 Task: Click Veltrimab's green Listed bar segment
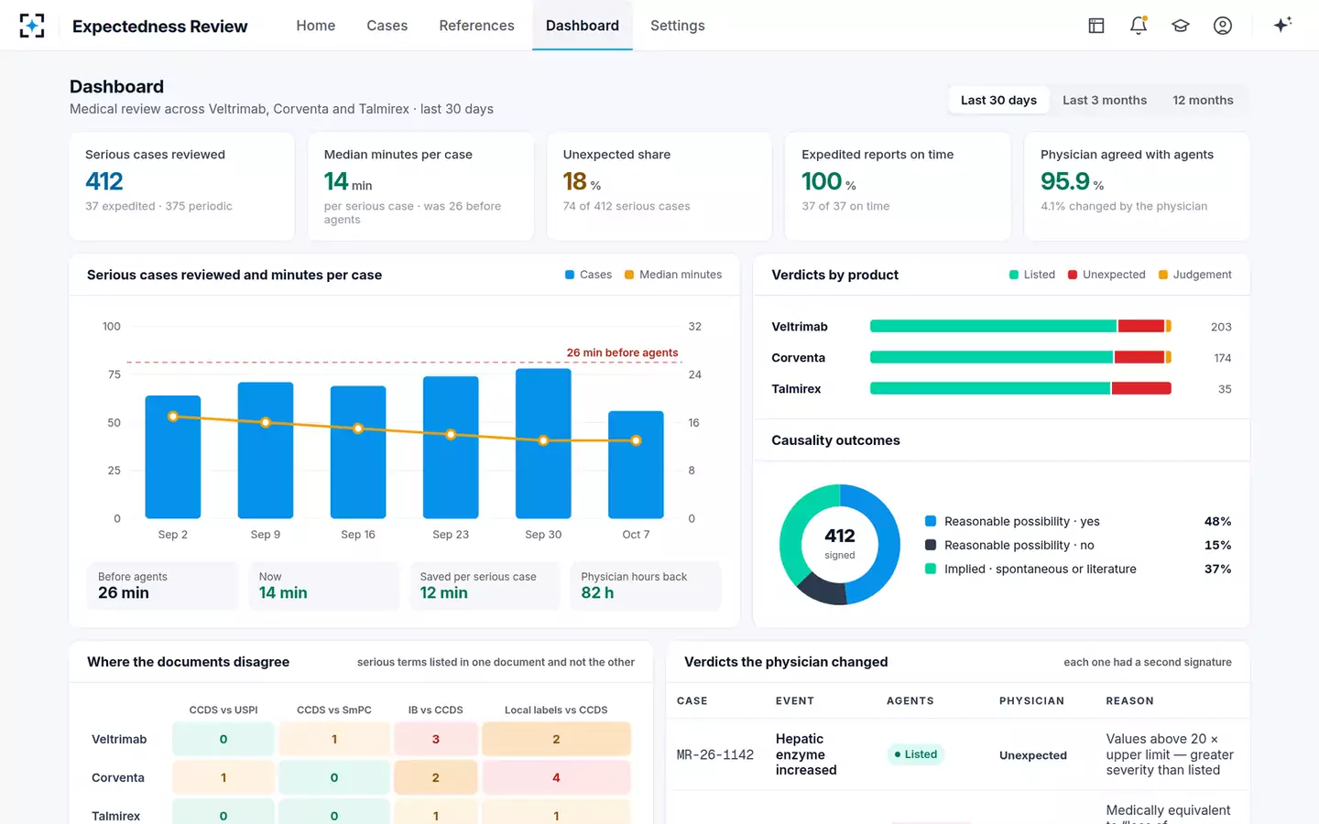[x=993, y=326]
